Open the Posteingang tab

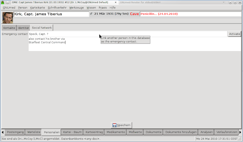click(15, 132)
